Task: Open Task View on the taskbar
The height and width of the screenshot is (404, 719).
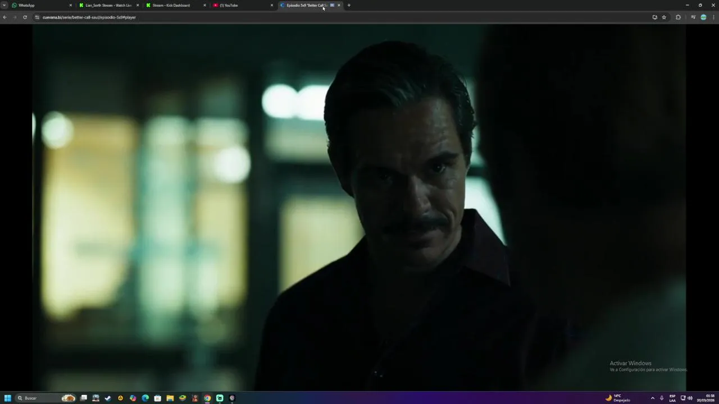Action: point(84,398)
